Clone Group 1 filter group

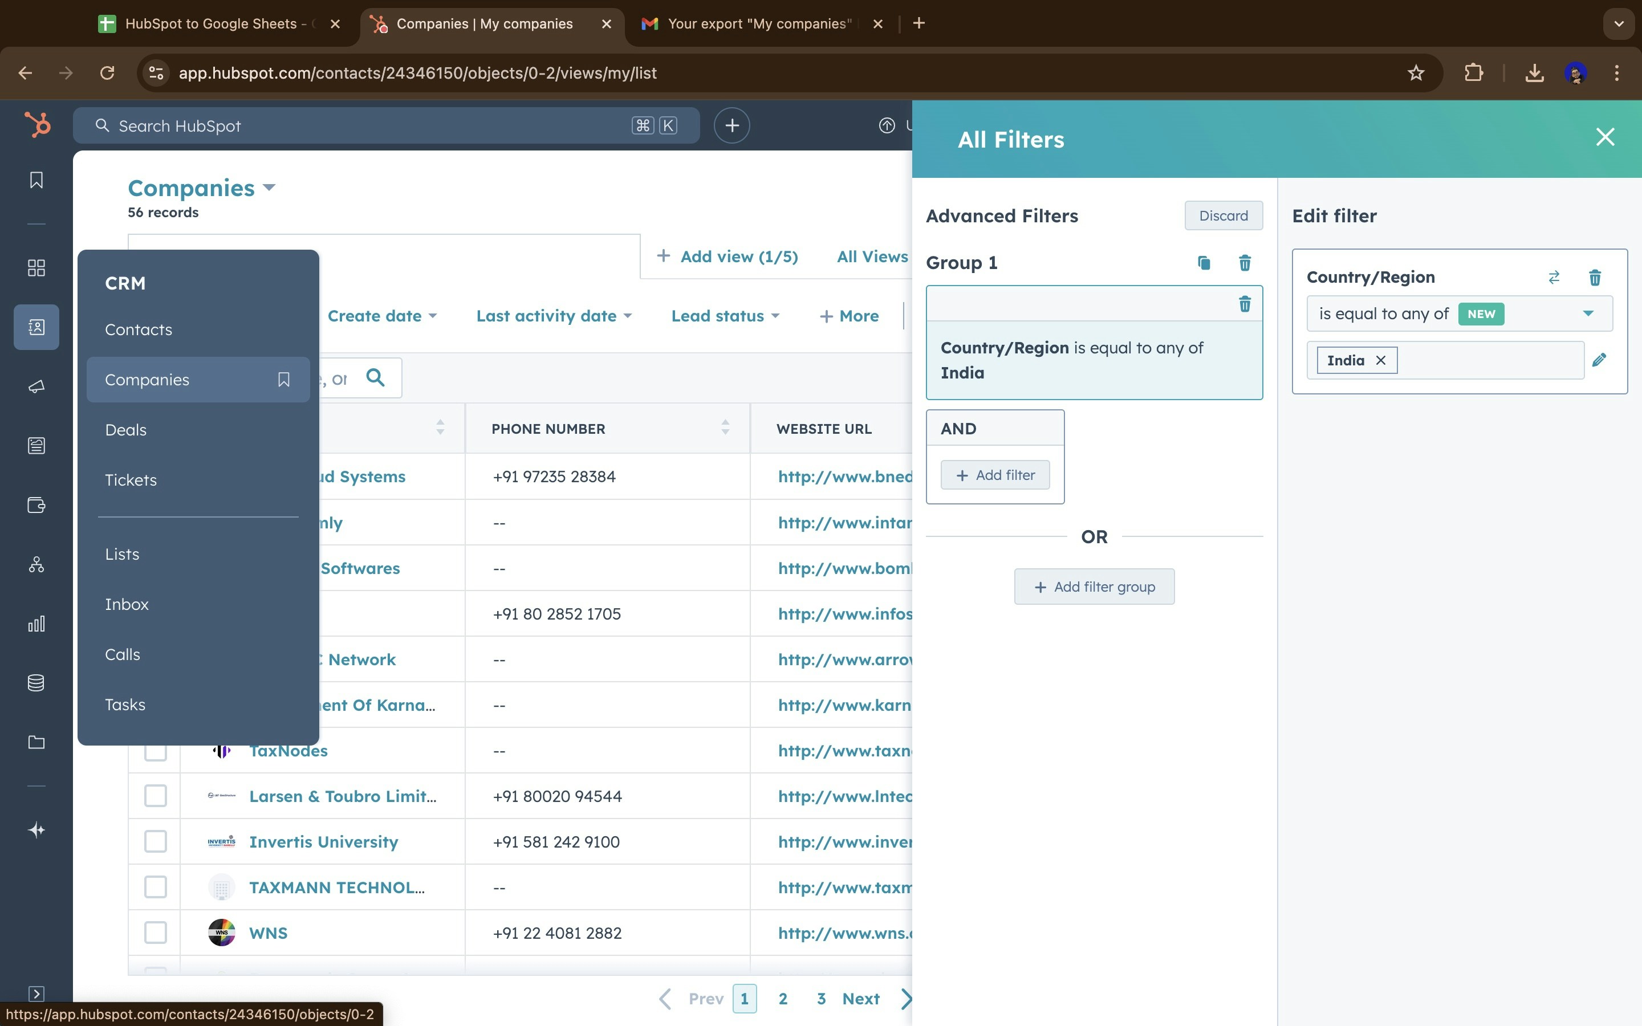(1204, 263)
